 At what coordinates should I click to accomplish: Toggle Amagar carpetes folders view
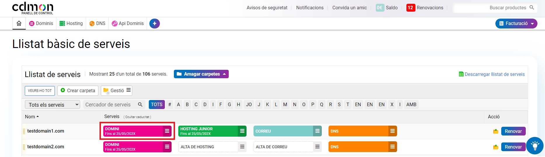click(x=201, y=74)
